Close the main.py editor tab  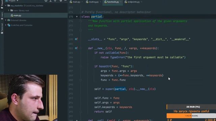coord(82,2)
